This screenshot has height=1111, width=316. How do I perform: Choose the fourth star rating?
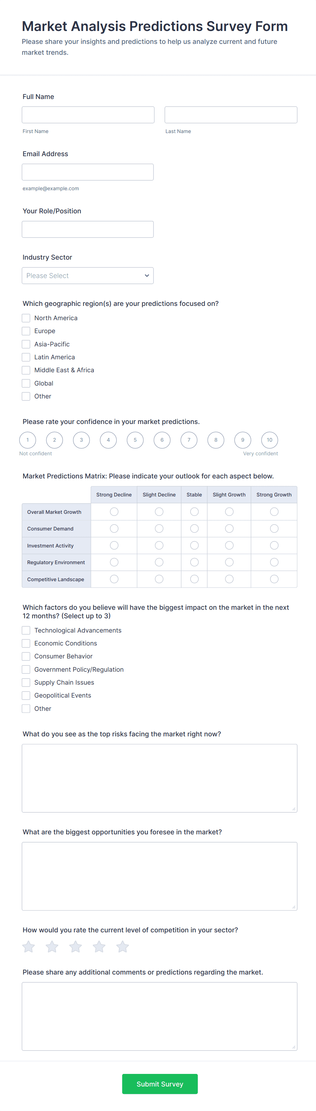click(x=99, y=947)
